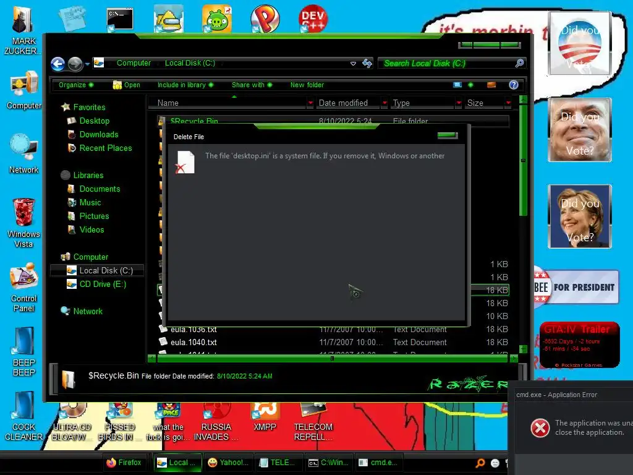Open the COCK CLEANER desktop shortcut

(x=24, y=416)
